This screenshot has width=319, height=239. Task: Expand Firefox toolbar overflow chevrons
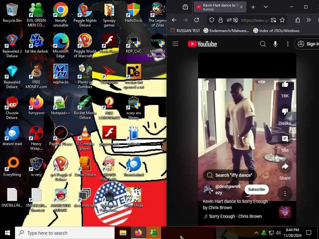click(308, 20)
